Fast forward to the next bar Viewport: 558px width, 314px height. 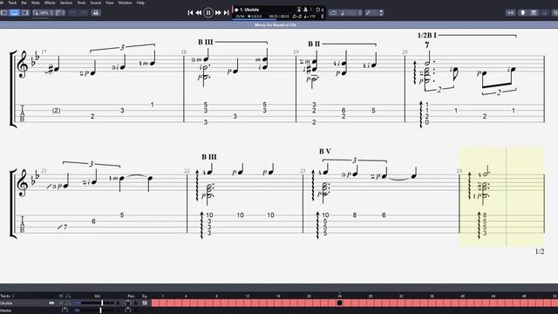tap(218, 12)
